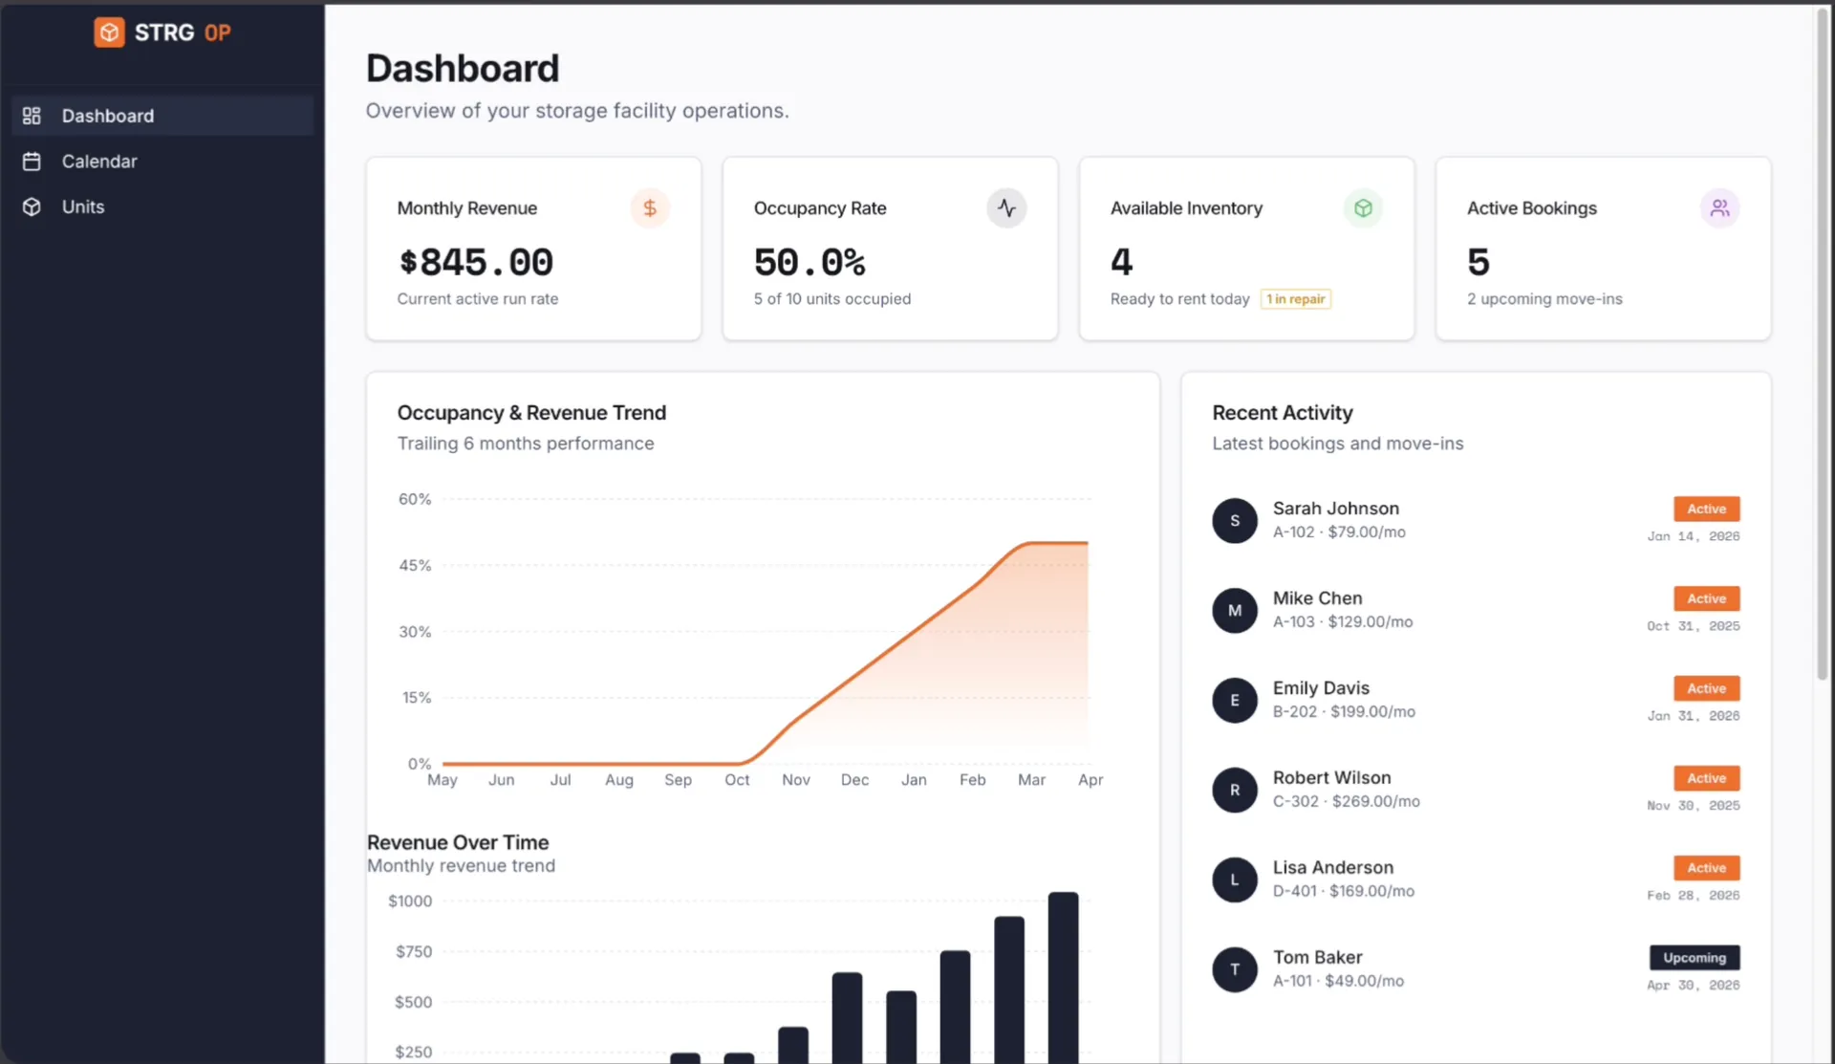Toggle Sarah Johnson's Active status badge
The height and width of the screenshot is (1064, 1835).
pos(1706,509)
